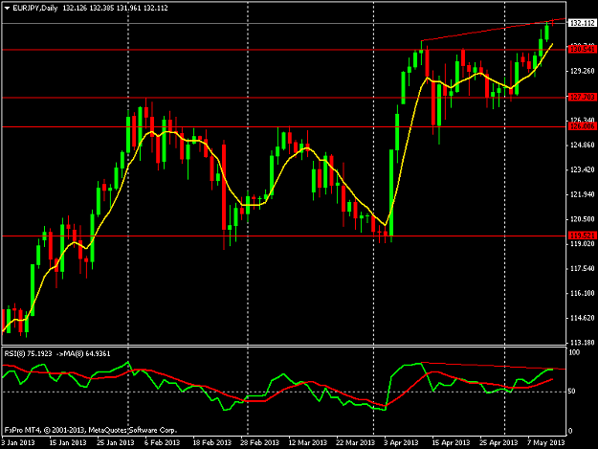Screen dimensions: 598x449
Task: Click the 25 Apr 2013 date label
Action: click(498, 442)
